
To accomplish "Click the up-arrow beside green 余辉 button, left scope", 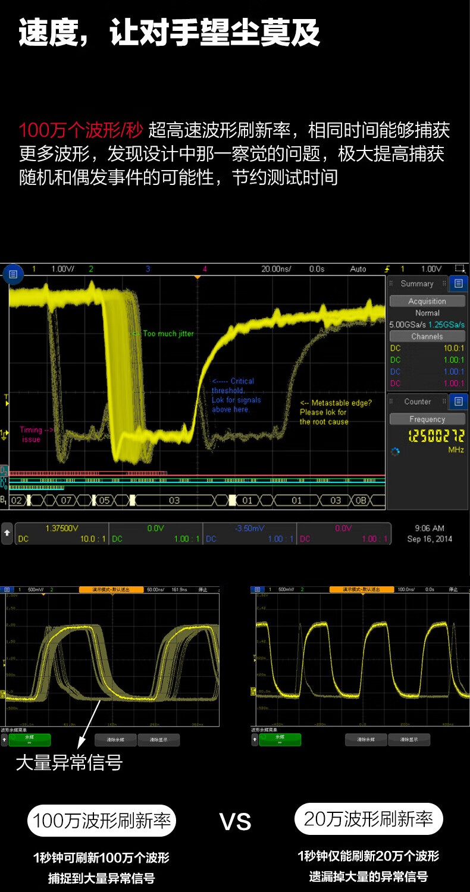I will tap(5, 740).
